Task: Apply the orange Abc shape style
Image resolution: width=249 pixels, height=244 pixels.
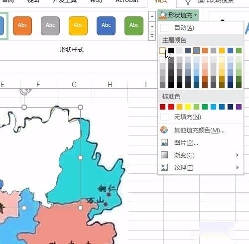Action: pos(22,26)
